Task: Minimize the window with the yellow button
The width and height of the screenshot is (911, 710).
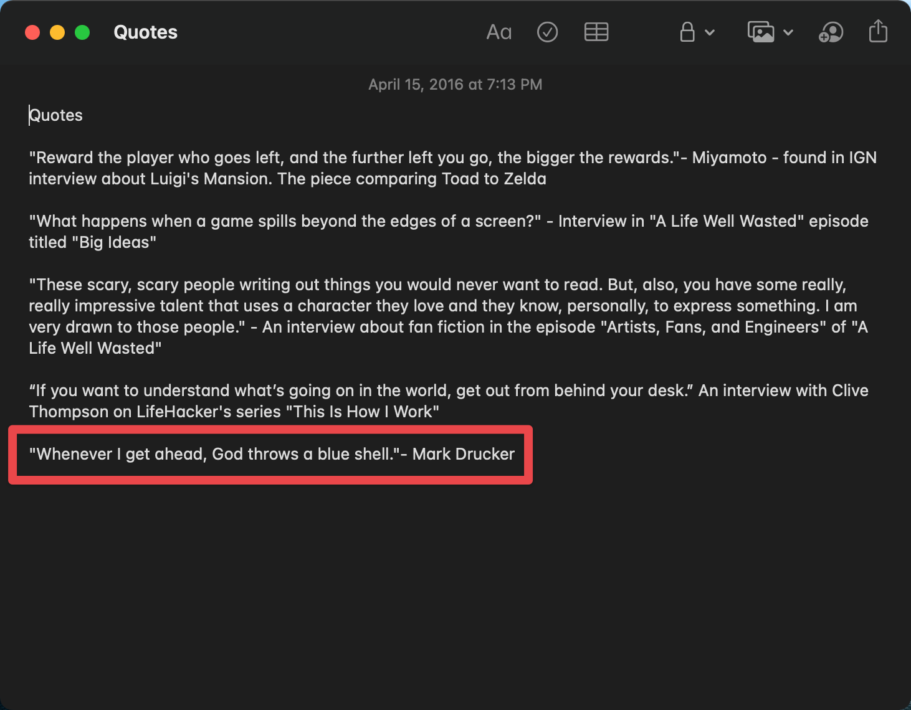Action: tap(57, 32)
